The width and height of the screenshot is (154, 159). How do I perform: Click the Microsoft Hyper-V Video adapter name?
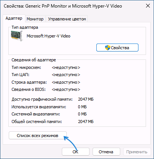pyautogui.click(x=49, y=36)
